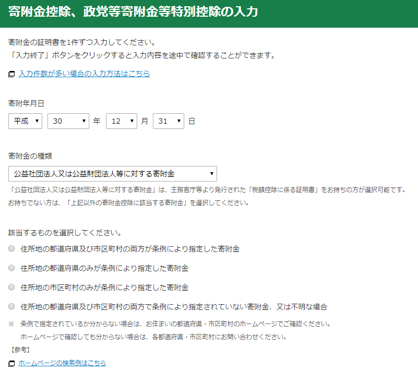This screenshot has width=418, height=371.
Task: Click the selected 公益社団法人 donation type text
Action: tap(94, 173)
